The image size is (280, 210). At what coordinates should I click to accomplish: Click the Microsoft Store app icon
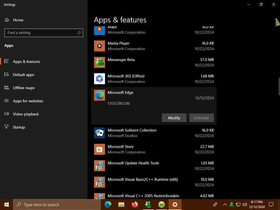100,149
